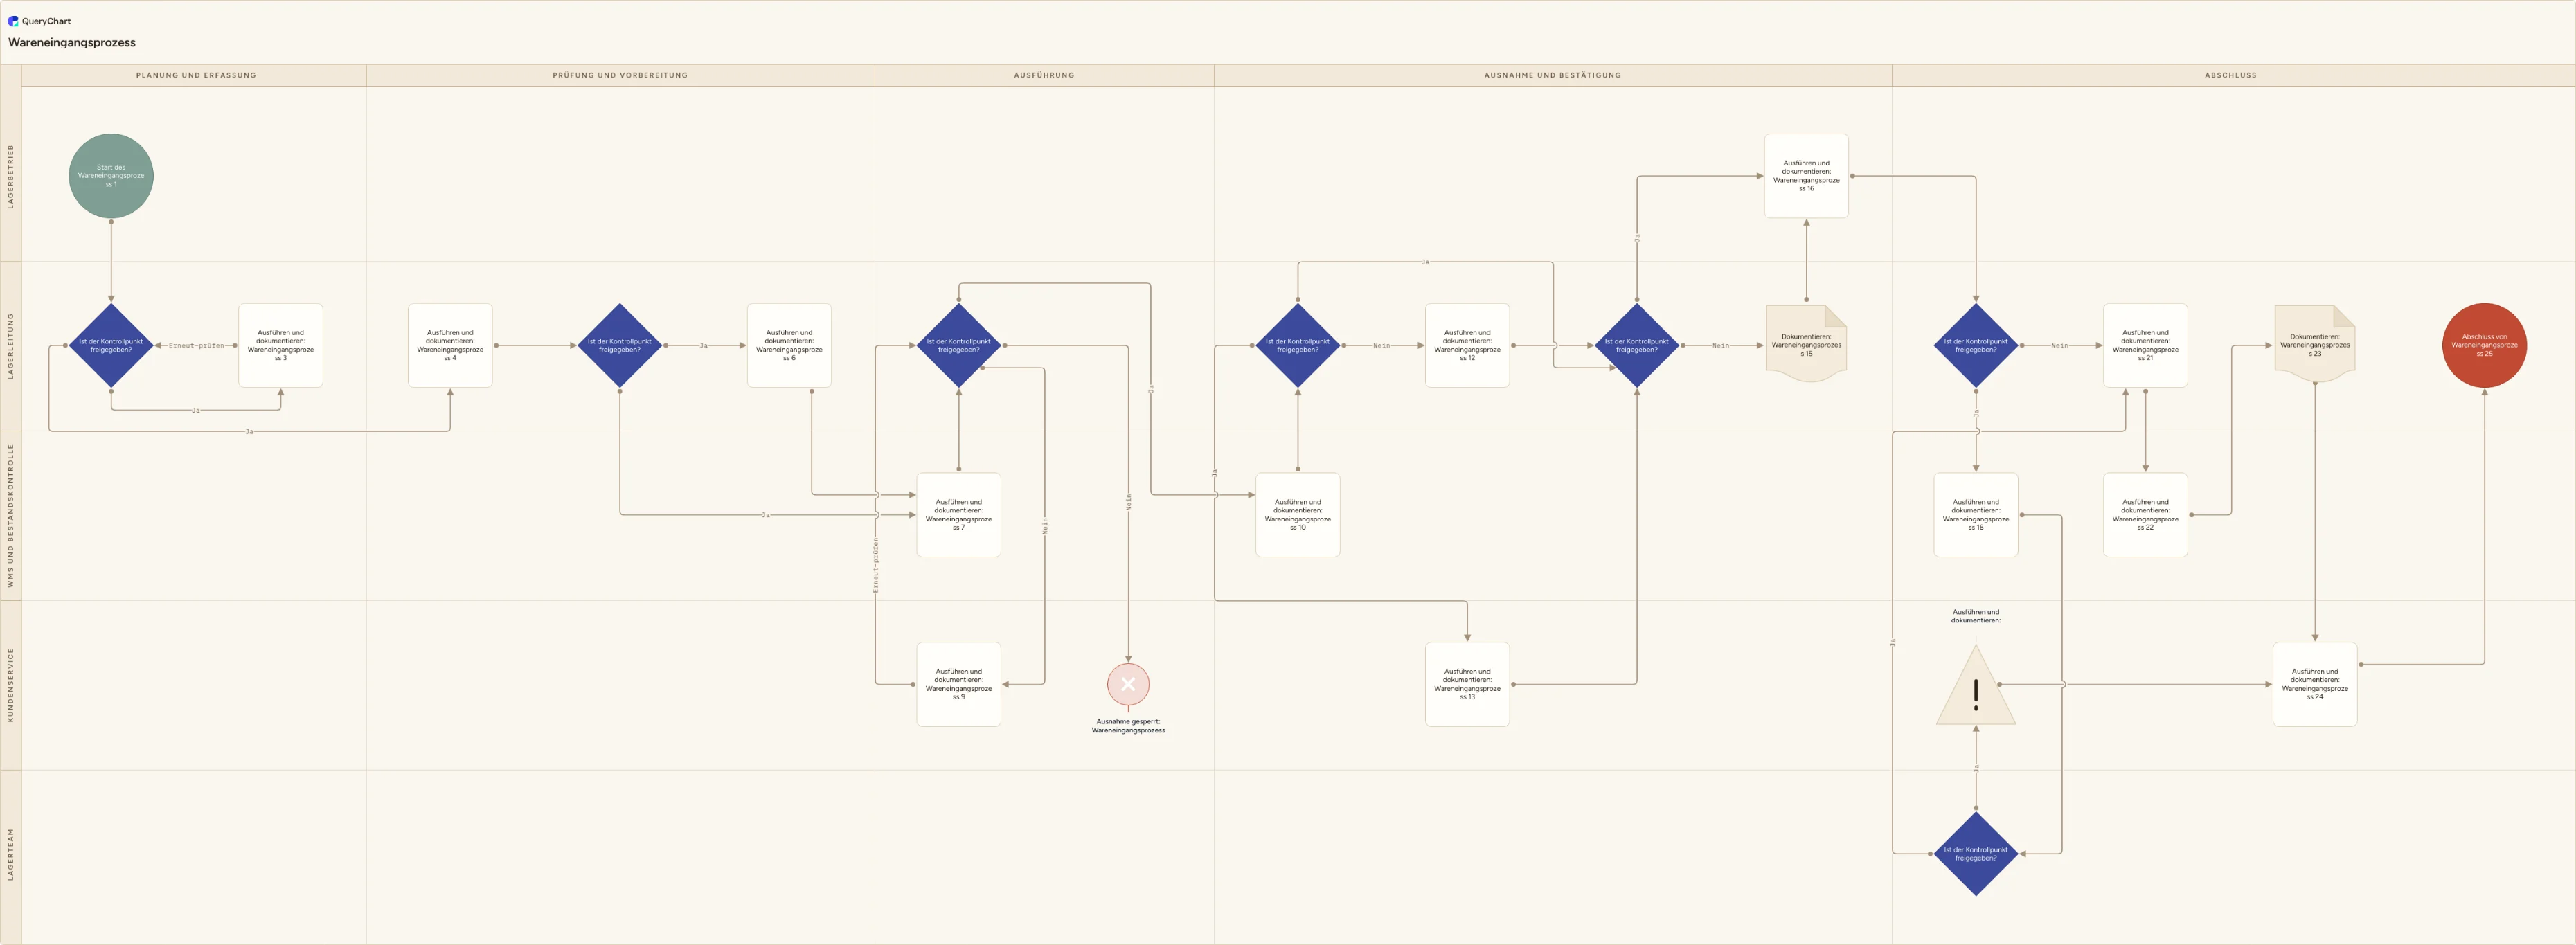Select process box Wareneingangsprozess 3
This screenshot has height=945, width=2576.
coord(281,345)
